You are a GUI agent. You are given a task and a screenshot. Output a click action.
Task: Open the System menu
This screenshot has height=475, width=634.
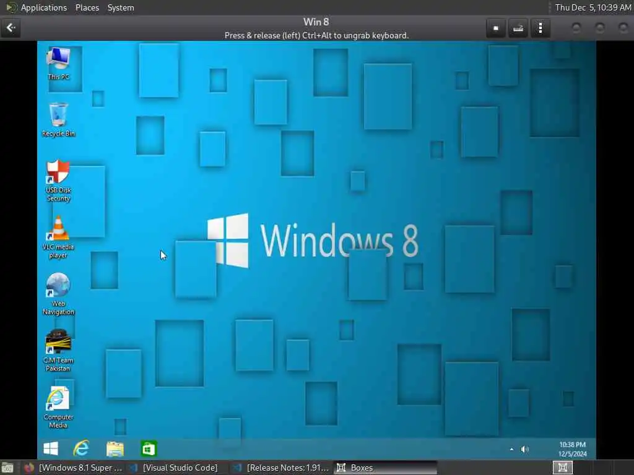[x=121, y=7]
